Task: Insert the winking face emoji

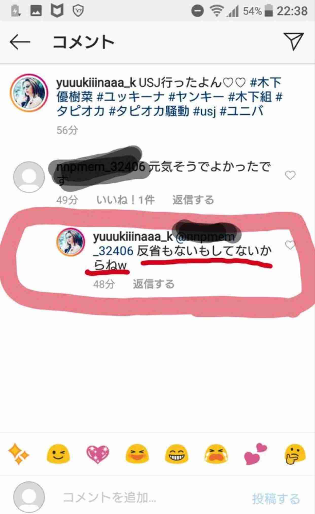Action: coord(58,454)
